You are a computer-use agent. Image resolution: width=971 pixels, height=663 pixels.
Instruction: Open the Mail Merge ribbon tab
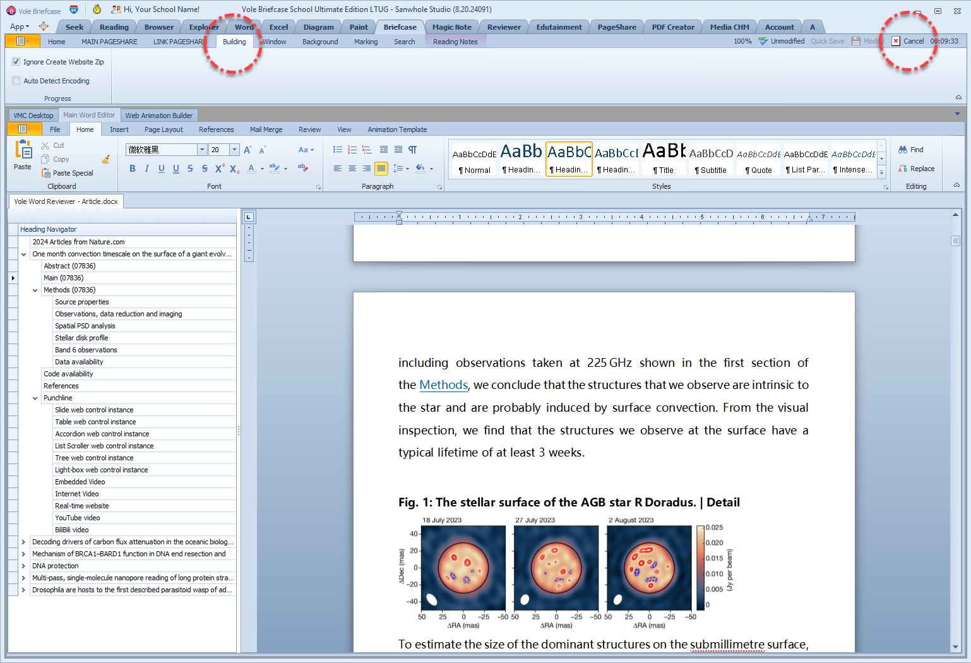point(266,129)
